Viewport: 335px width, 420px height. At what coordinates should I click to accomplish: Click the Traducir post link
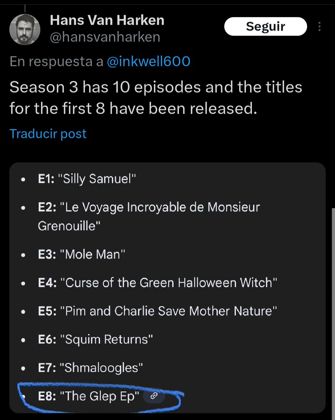(48, 134)
